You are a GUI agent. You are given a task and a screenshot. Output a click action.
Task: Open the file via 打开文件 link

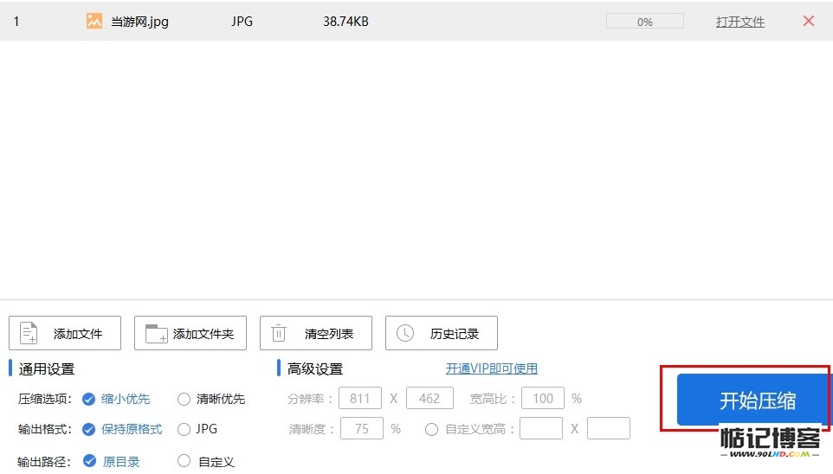[x=740, y=22]
